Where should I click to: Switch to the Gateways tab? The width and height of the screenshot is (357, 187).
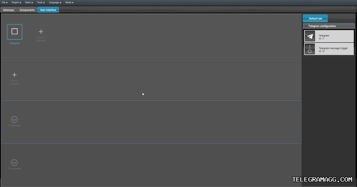(8, 10)
